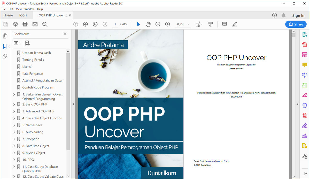Viewport: 310px width, 179px height.
Task: Expand the '9. Mysqli Object' bookmark
Action: click(14, 153)
